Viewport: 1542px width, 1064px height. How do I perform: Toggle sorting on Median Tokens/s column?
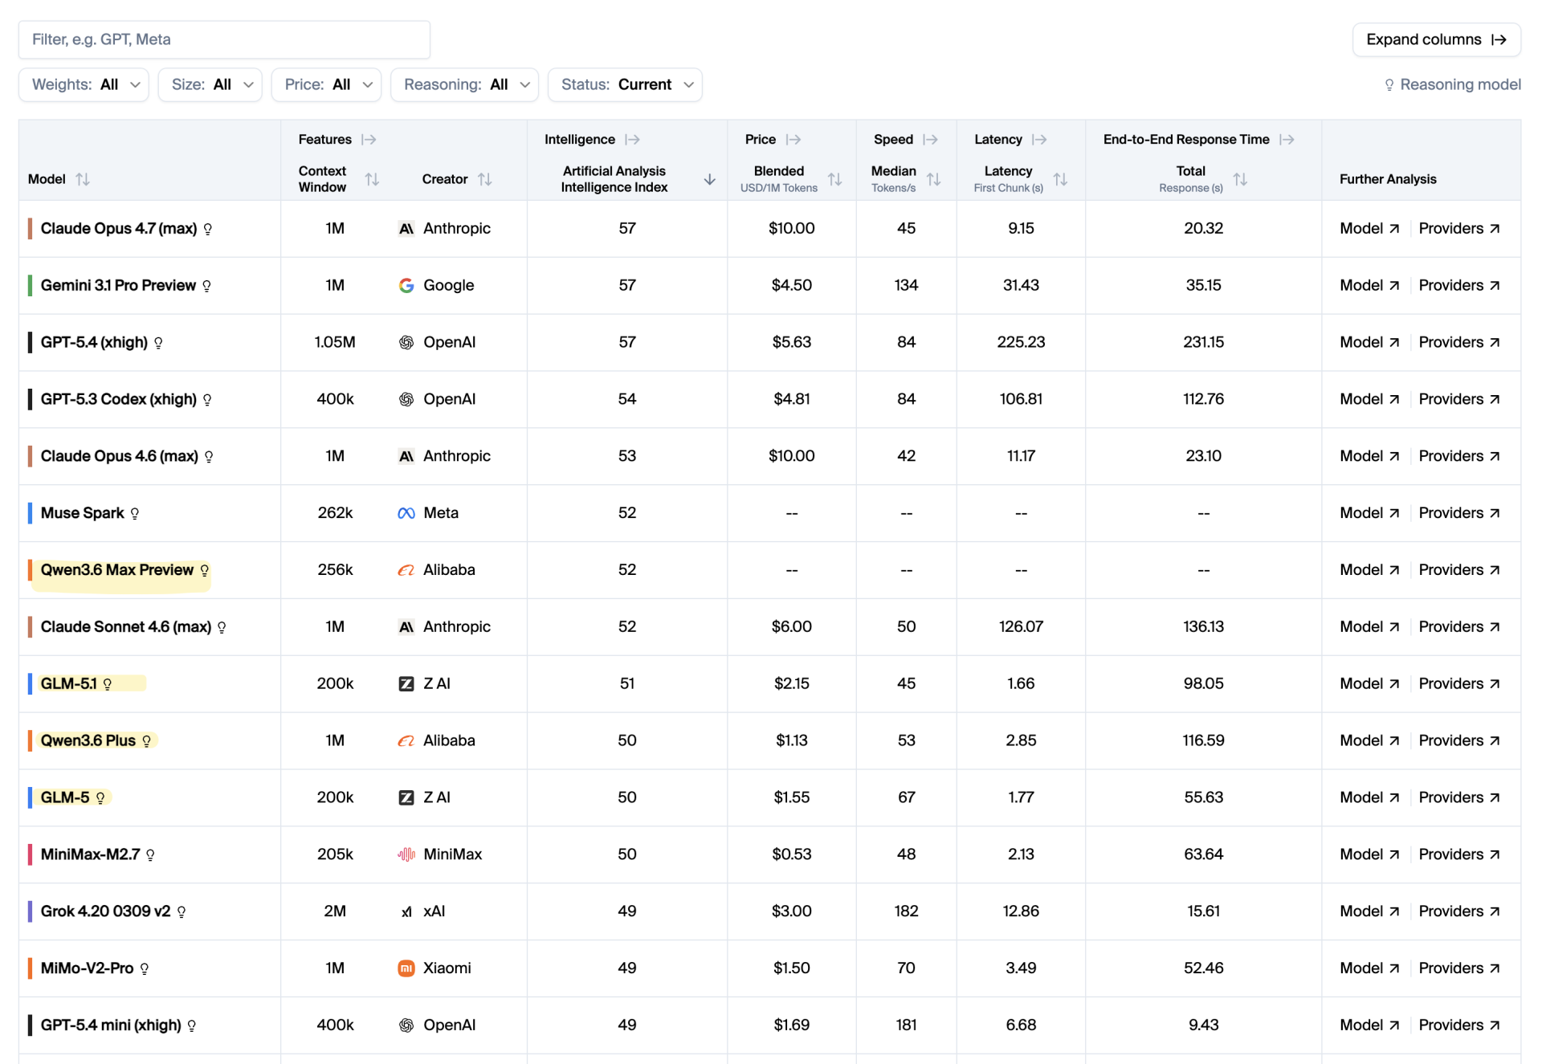(x=935, y=179)
